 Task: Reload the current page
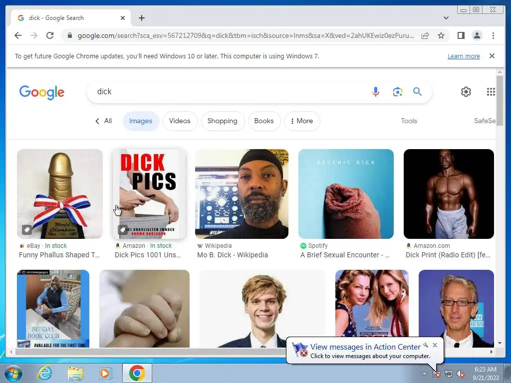click(x=50, y=35)
